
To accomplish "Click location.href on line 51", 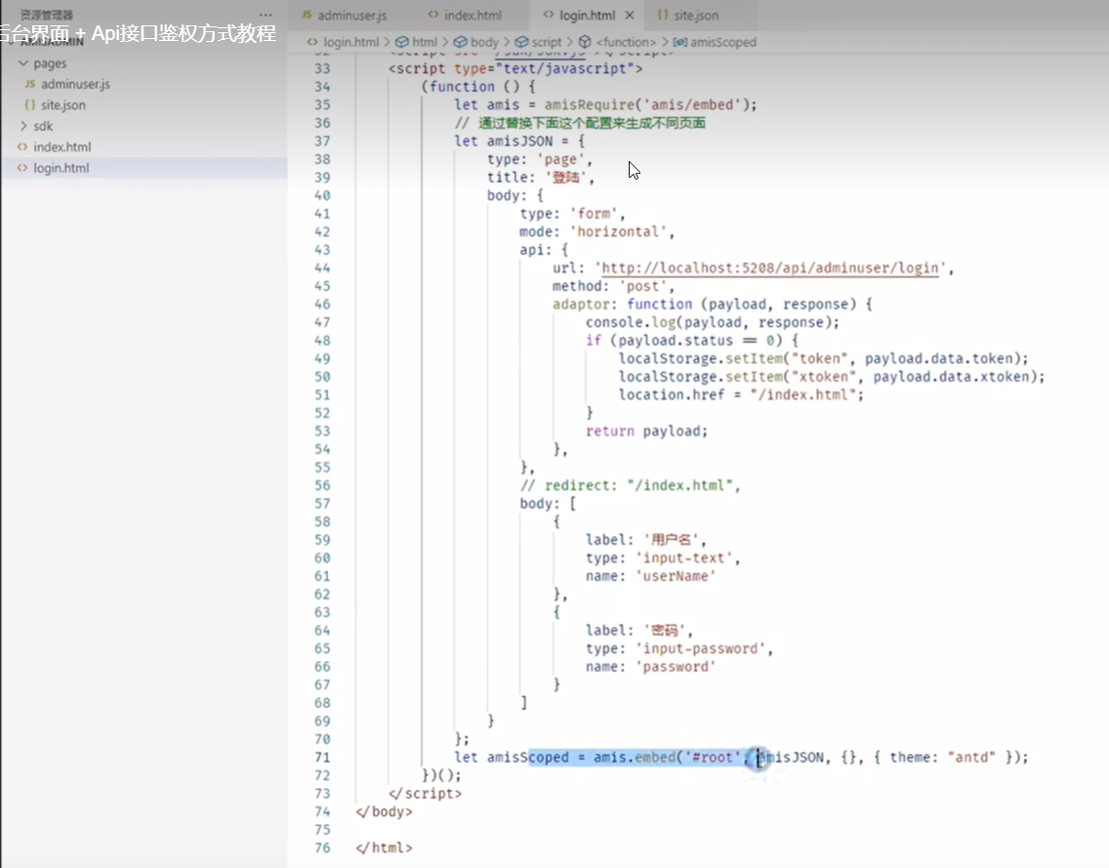I will coord(672,394).
